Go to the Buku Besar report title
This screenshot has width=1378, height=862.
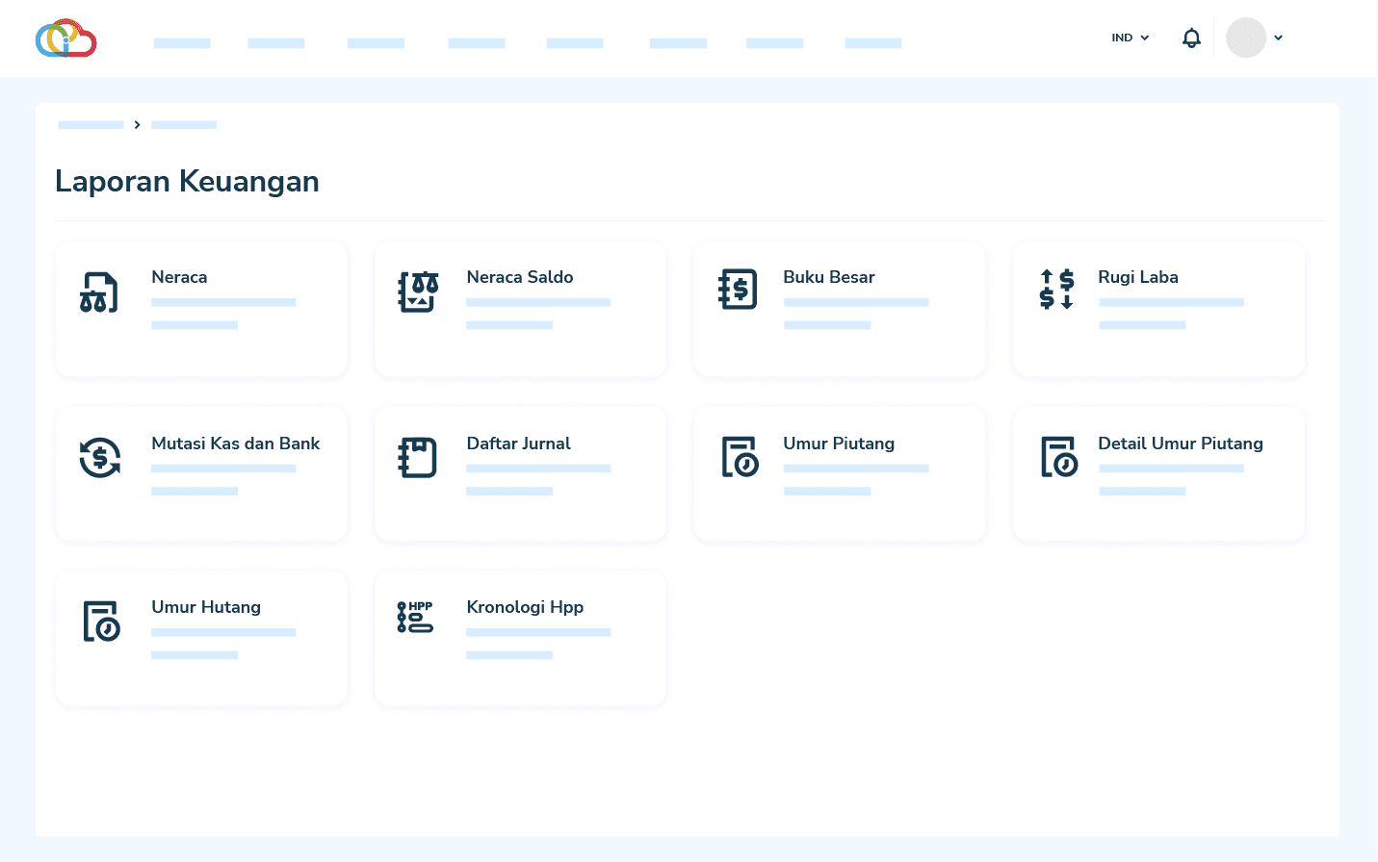point(828,277)
